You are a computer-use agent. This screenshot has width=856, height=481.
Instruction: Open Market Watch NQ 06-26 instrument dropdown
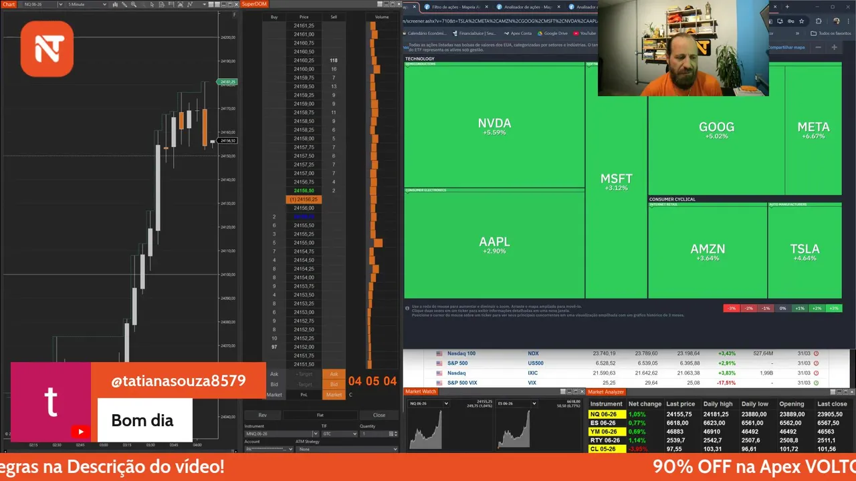(x=428, y=404)
